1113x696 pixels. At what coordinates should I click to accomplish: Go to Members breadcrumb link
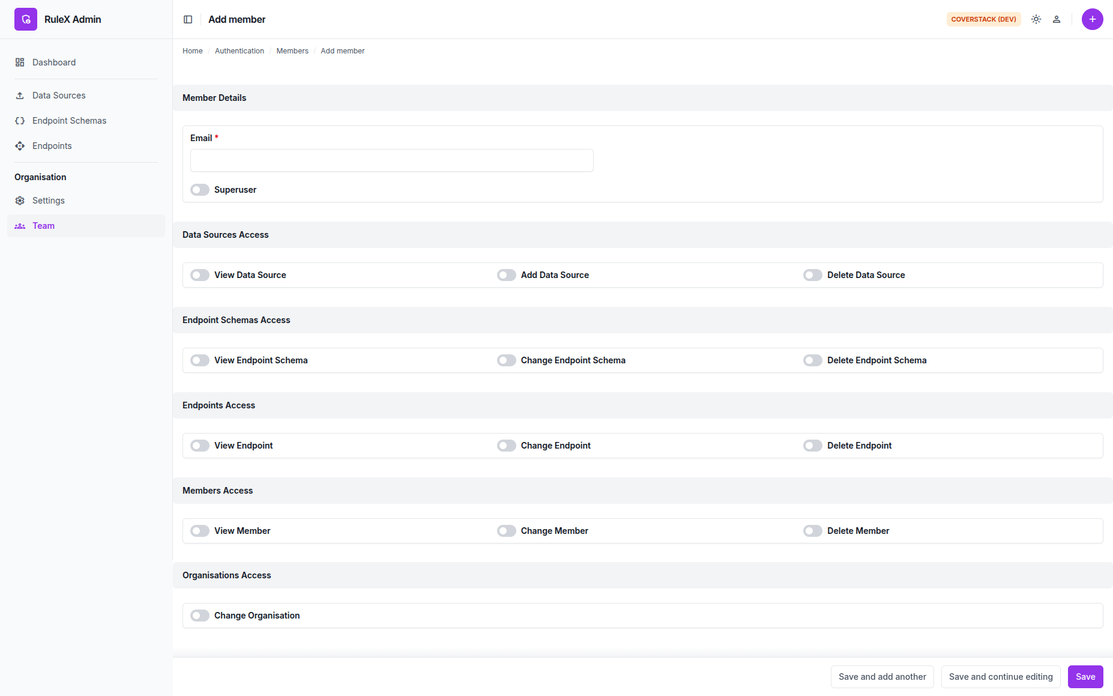click(x=292, y=51)
